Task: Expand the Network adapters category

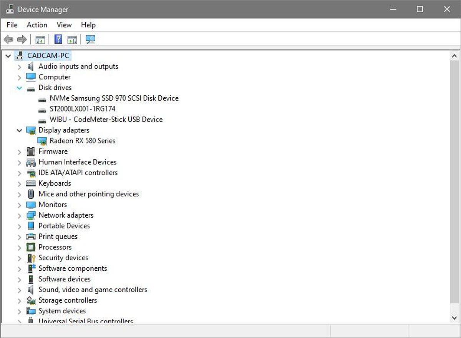Action: click(x=19, y=216)
